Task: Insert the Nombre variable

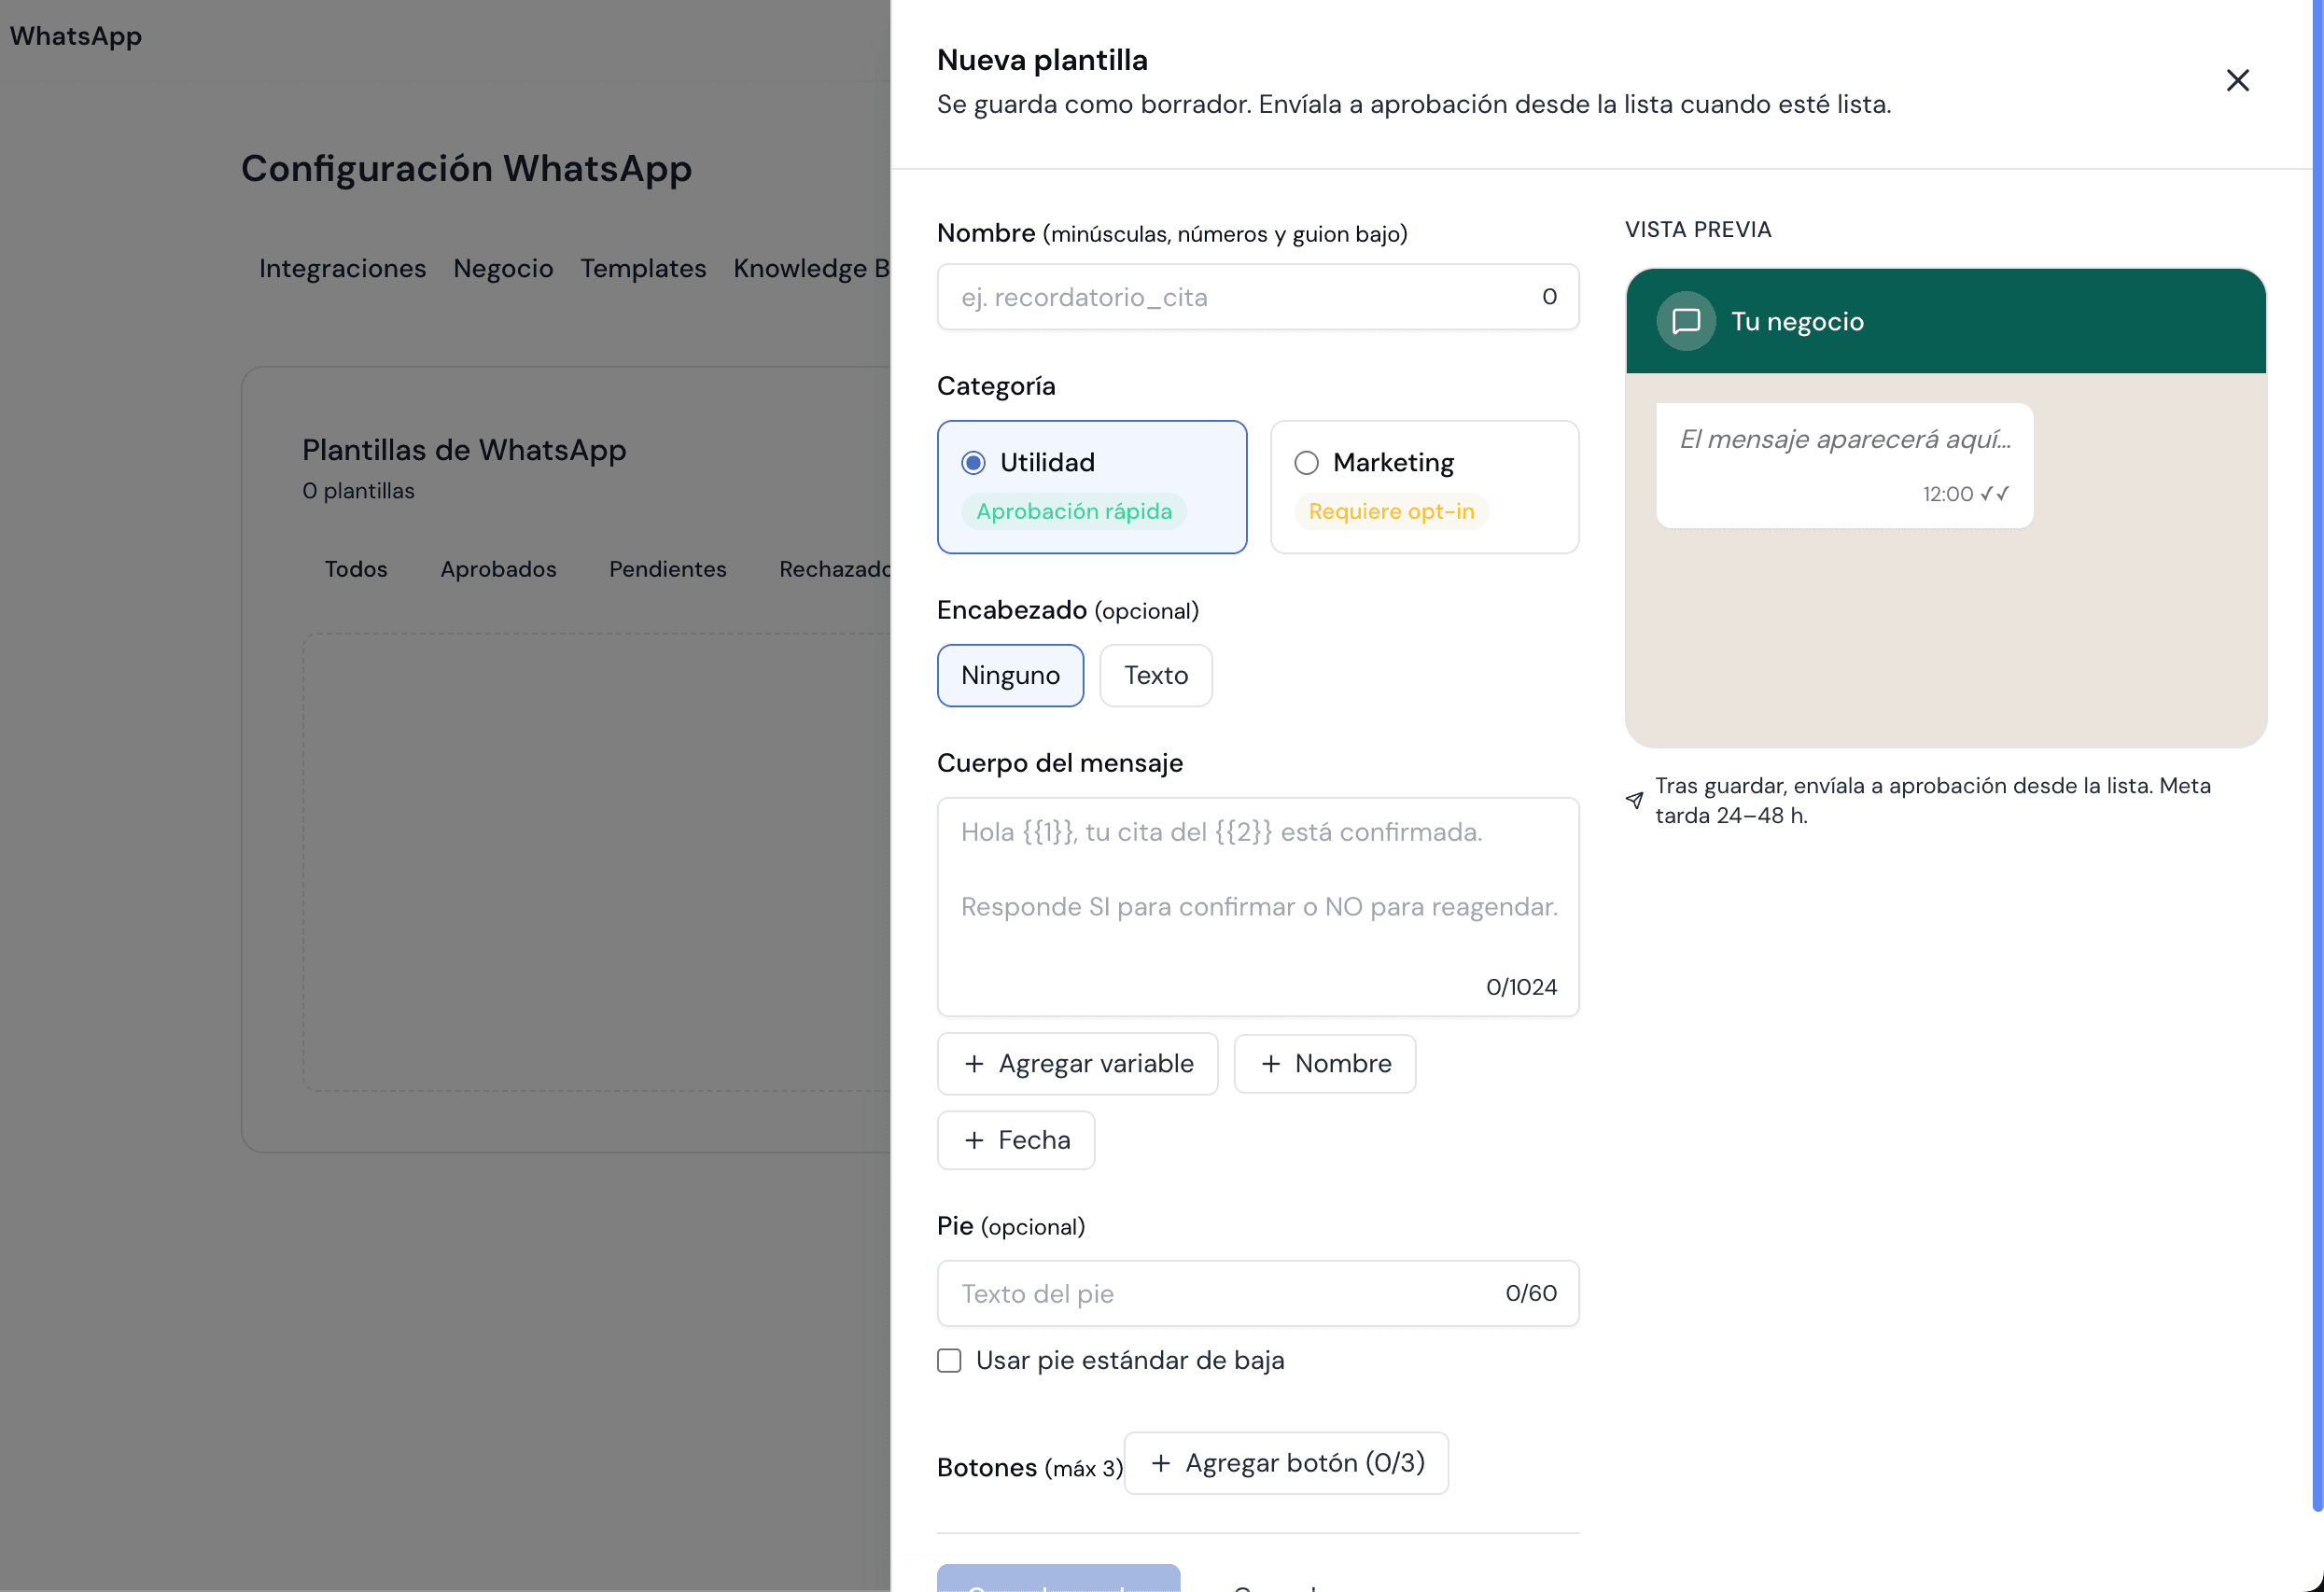Action: click(x=1325, y=1064)
